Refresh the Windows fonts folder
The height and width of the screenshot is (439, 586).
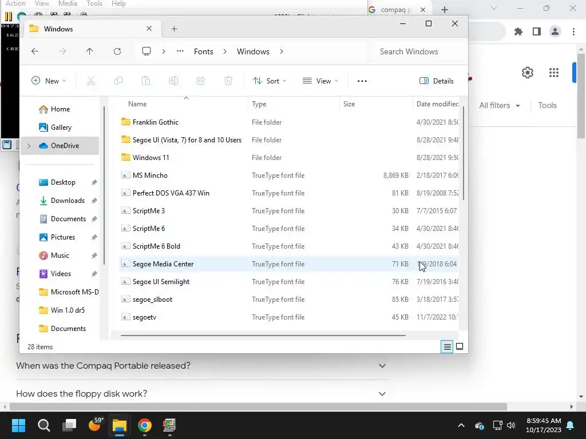tap(117, 51)
